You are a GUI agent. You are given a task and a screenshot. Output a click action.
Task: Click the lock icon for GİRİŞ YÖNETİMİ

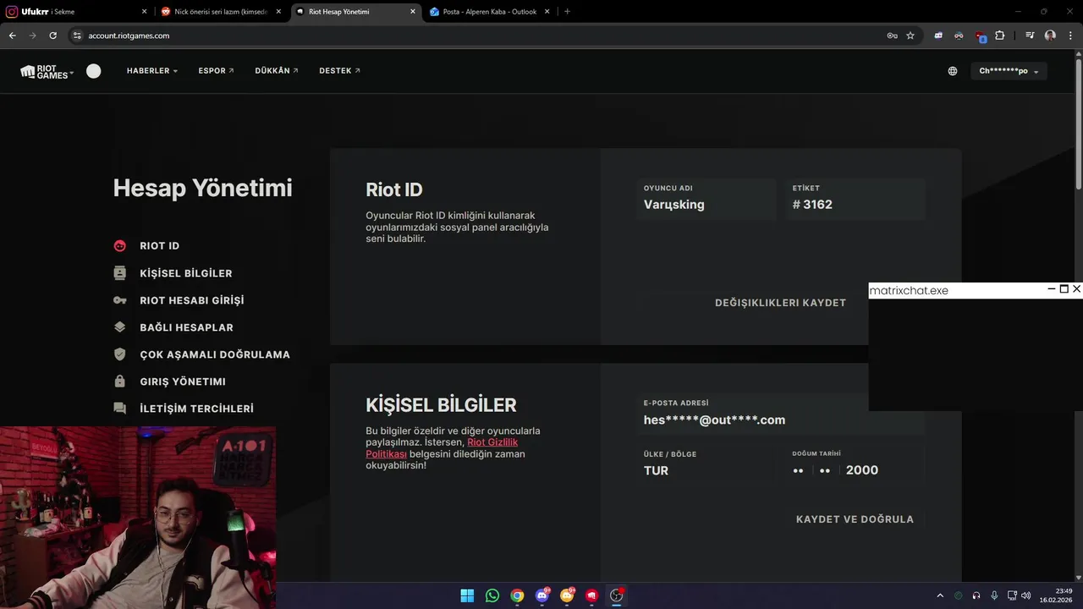[120, 381]
